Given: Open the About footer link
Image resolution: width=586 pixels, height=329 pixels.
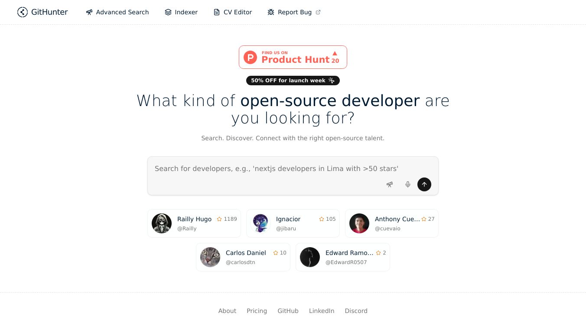Looking at the screenshot, I should point(227,311).
